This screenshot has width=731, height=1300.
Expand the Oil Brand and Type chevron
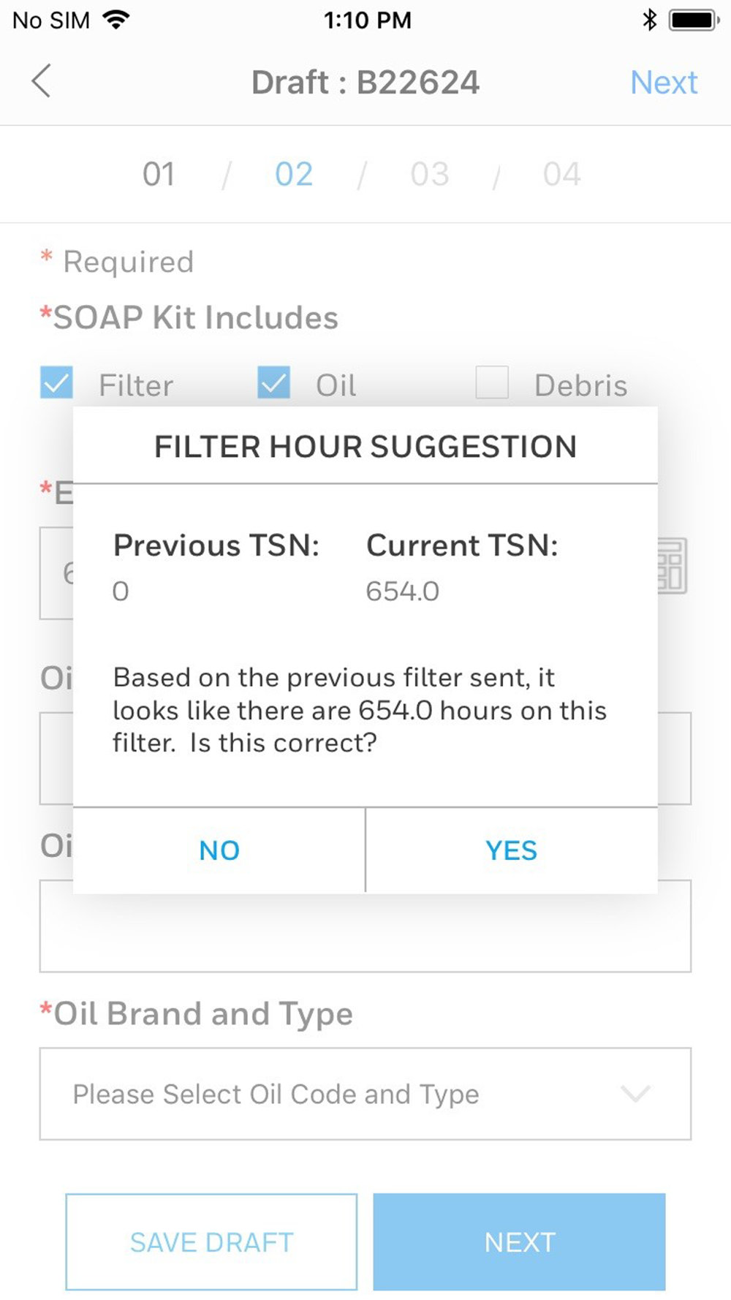635,1094
